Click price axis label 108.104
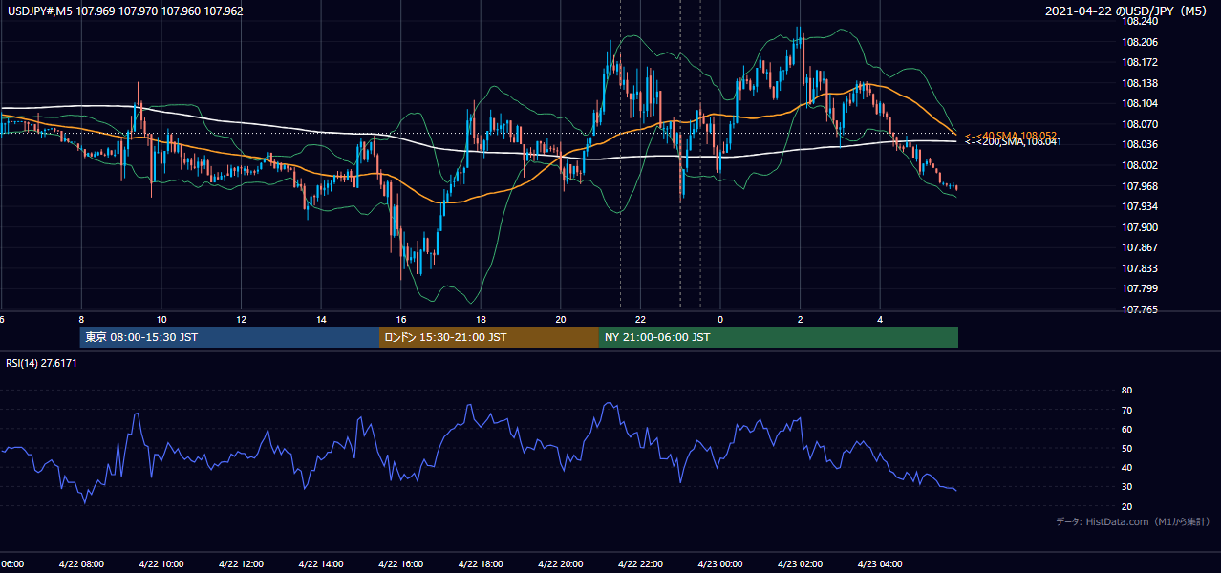Screen dimensions: 1221x573 [1140, 103]
